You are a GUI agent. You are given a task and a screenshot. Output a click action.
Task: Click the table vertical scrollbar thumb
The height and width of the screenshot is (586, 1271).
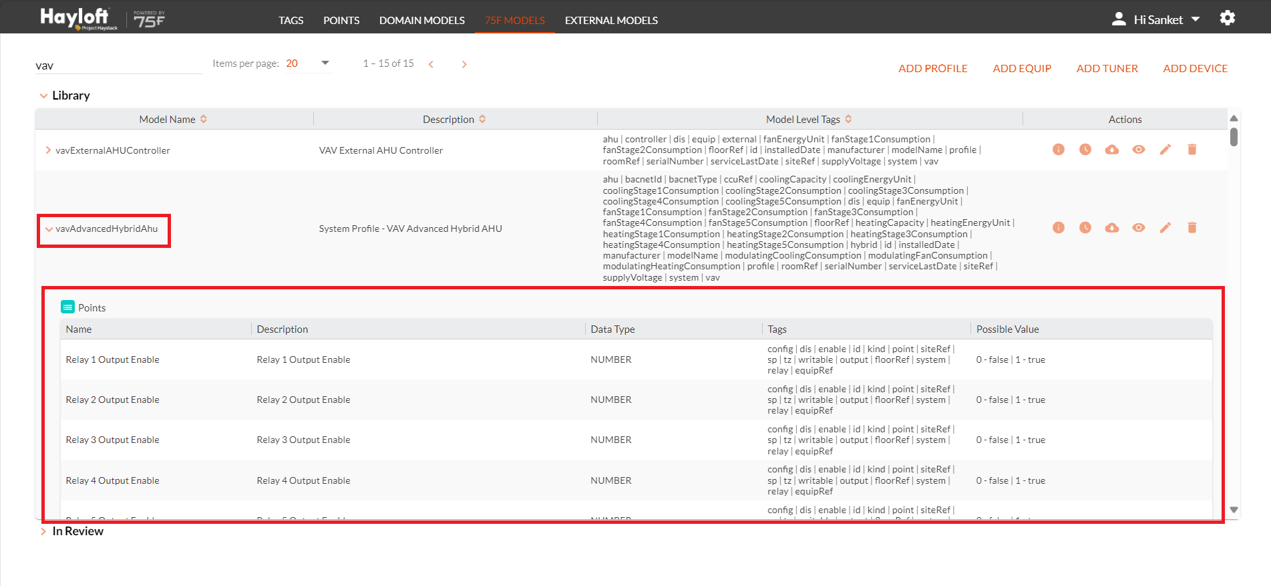1234,136
